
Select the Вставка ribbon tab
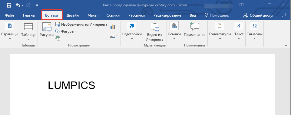(x=51, y=15)
